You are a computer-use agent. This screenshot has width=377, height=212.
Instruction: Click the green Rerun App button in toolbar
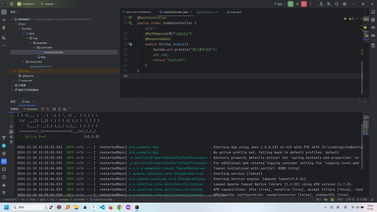[291, 4]
